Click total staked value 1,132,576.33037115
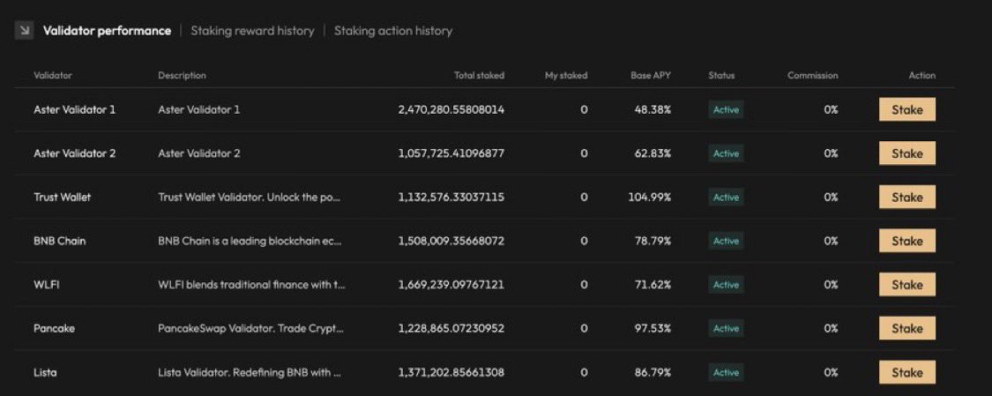The image size is (992, 396). click(x=451, y=198)
